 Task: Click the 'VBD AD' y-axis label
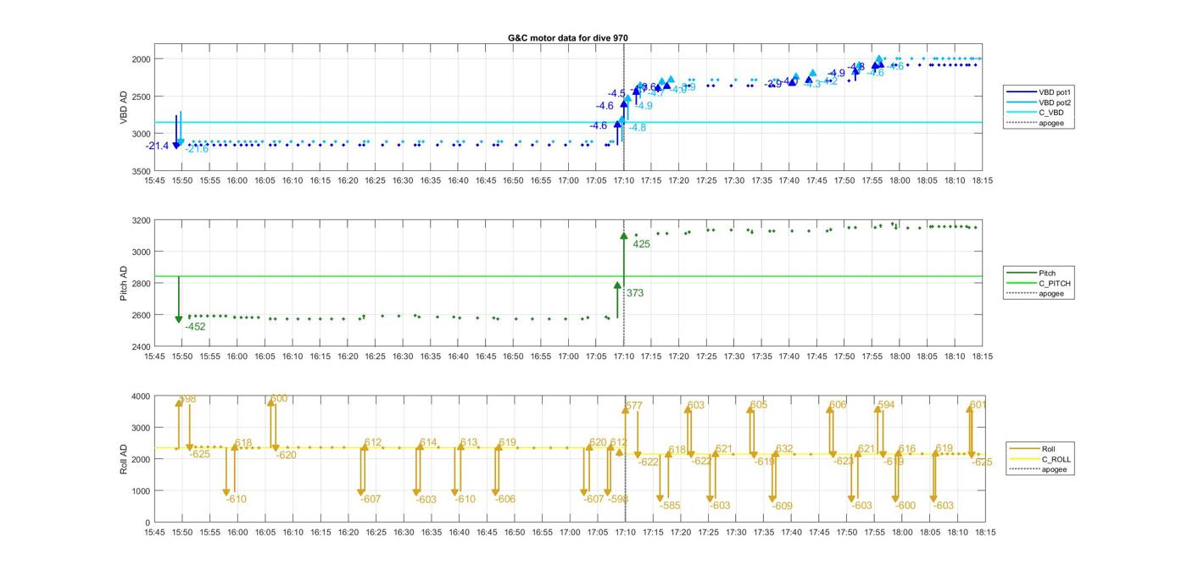[x=124, y=108]
